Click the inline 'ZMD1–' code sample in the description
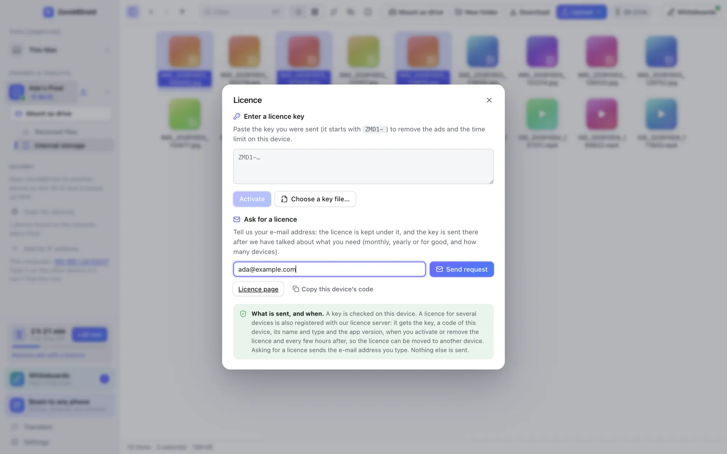The height and width of the screenshot is (454, 727). click(x=374, y=129)
